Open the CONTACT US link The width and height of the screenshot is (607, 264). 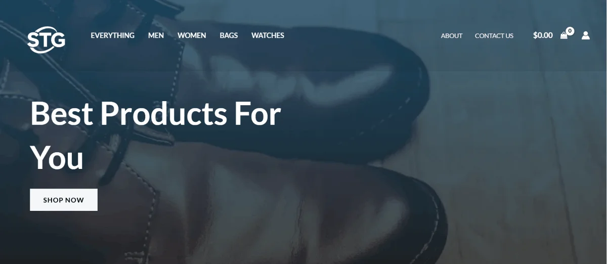(x=494, y=36)
